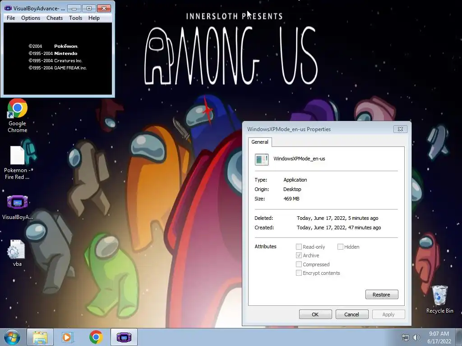Toggle the Compressed checkbox
The width and height of the screenshot is (462, 346).
click(299, 264)
